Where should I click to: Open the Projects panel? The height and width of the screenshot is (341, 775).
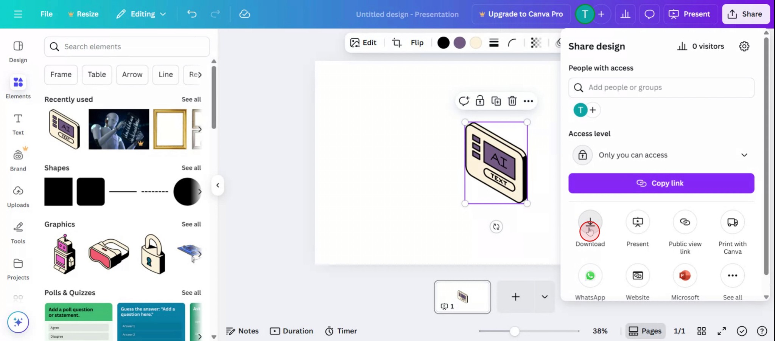coord(18,268)
